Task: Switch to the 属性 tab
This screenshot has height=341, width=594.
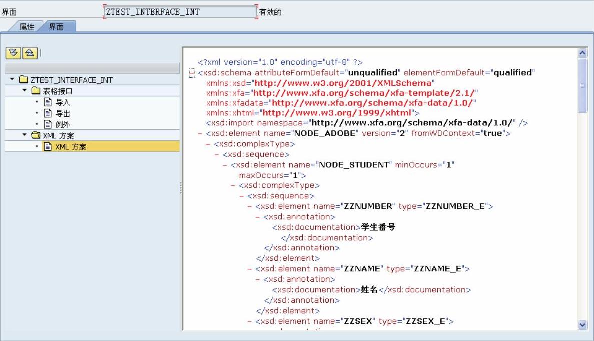Action: [x=27, y=27]
